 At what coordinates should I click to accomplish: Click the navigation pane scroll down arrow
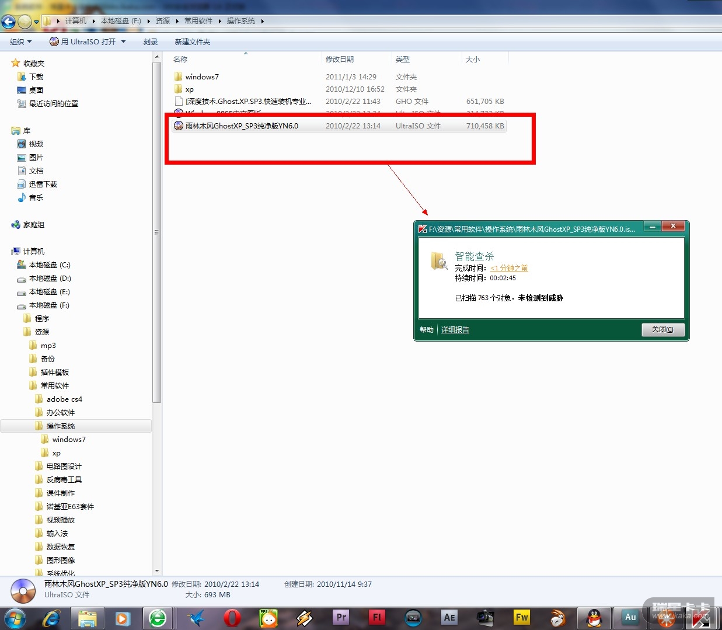point(156,571)
